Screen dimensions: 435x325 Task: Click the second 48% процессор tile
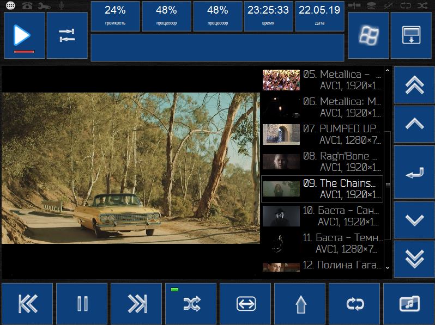217,16
